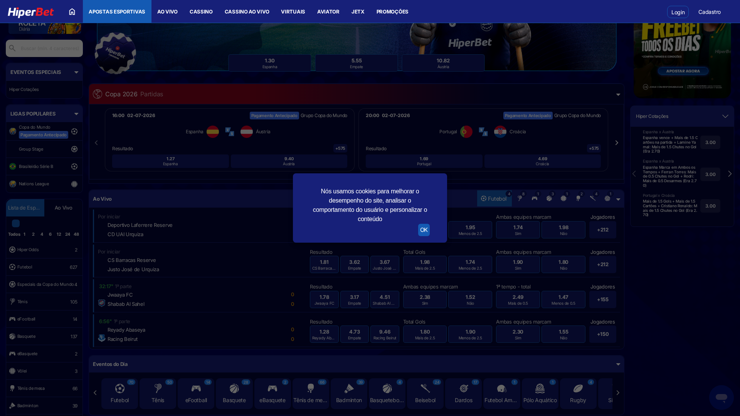740x416 pixels.
Task: Open Futebol card in Eventos do Dia
Action: coord(120,393)
